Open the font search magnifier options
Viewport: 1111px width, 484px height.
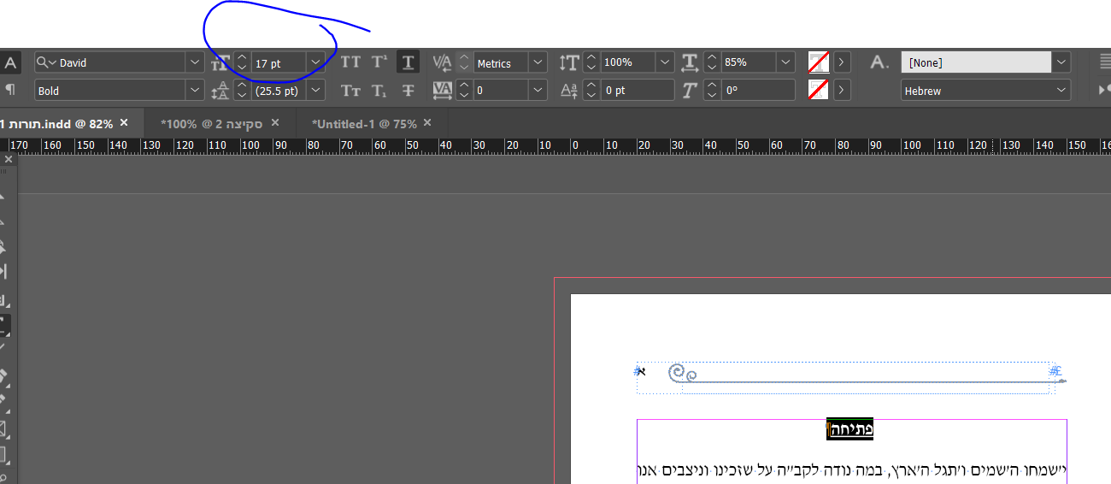click(46, 62)
